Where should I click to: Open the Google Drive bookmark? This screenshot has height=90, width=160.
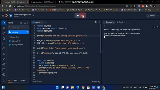coord(7,10)
